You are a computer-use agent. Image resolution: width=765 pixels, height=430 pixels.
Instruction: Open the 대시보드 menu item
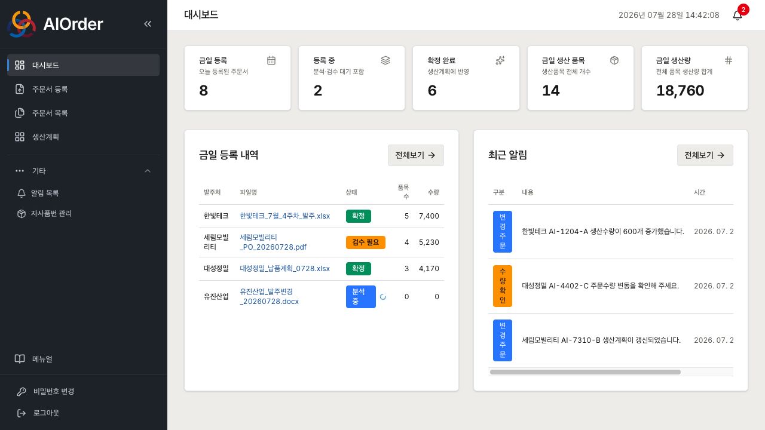pos(83,65)
